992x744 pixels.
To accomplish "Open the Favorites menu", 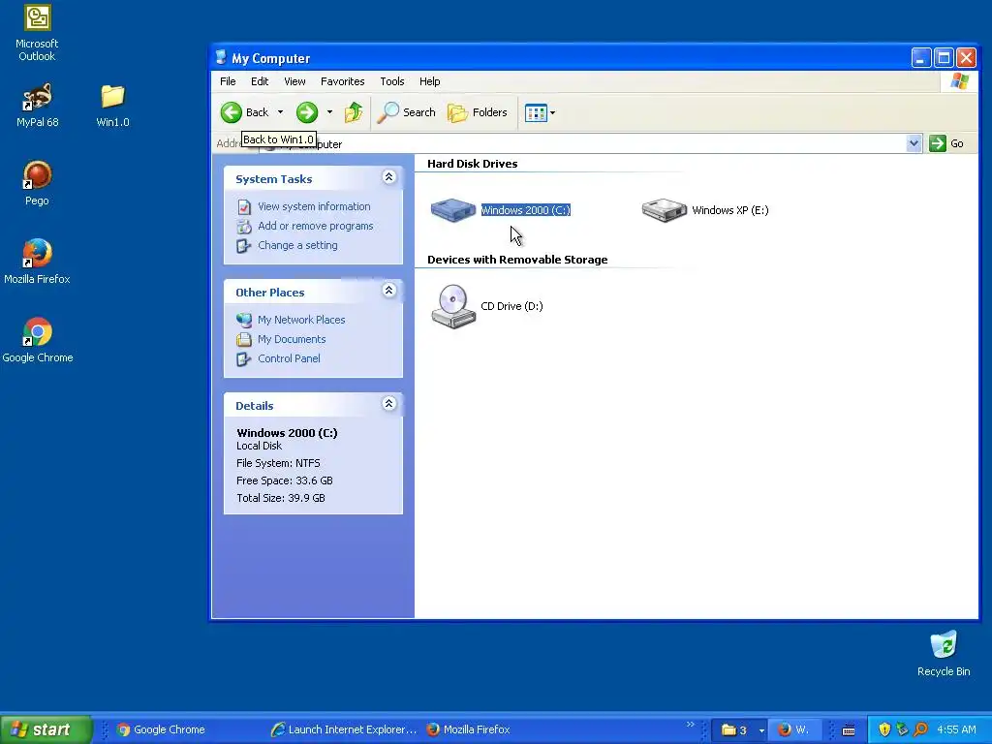I will [342, 81].
